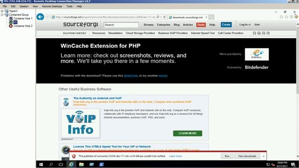Open the browser home icon
Screen dimensions: 299x168
coord(281,17)
